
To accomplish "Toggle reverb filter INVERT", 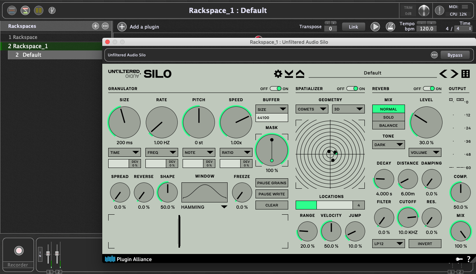I will [x=425, y=244].
